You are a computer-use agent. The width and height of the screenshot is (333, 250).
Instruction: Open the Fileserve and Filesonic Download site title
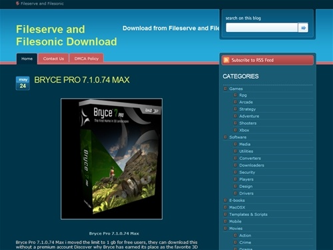click(x=67, y=35)
